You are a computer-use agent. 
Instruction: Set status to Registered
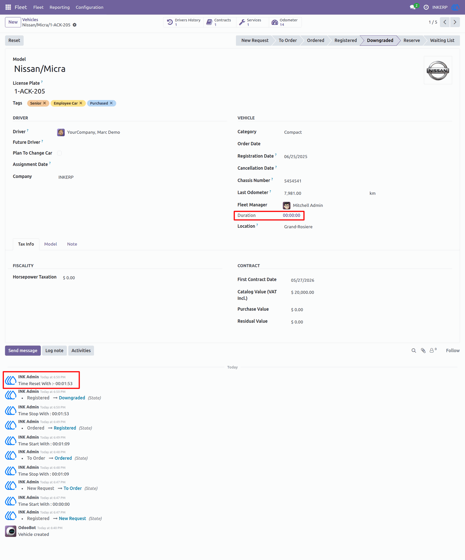pyautogui.click(x=346, y=41)
